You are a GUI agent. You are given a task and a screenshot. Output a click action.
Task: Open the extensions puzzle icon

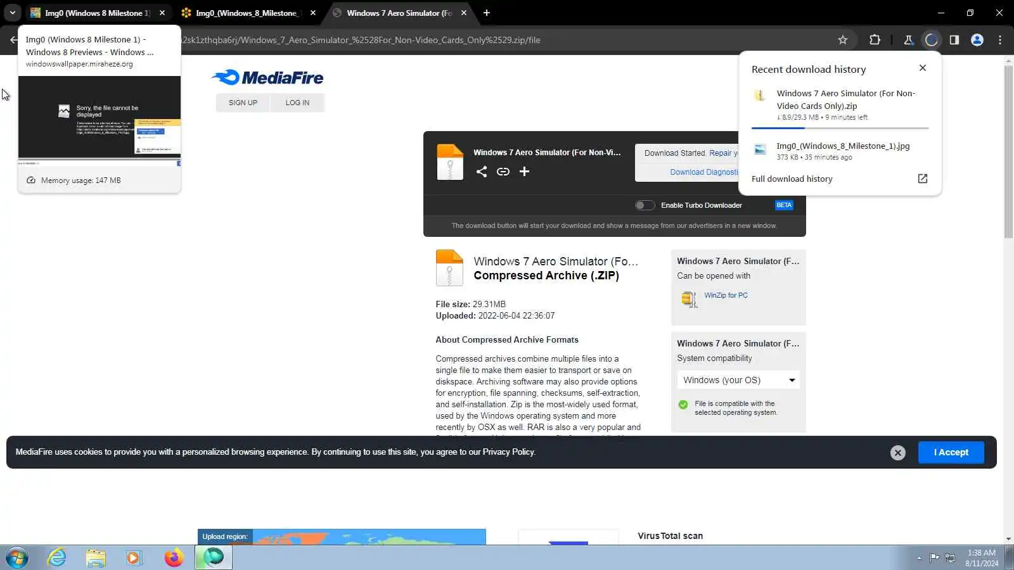click(875, 40)
